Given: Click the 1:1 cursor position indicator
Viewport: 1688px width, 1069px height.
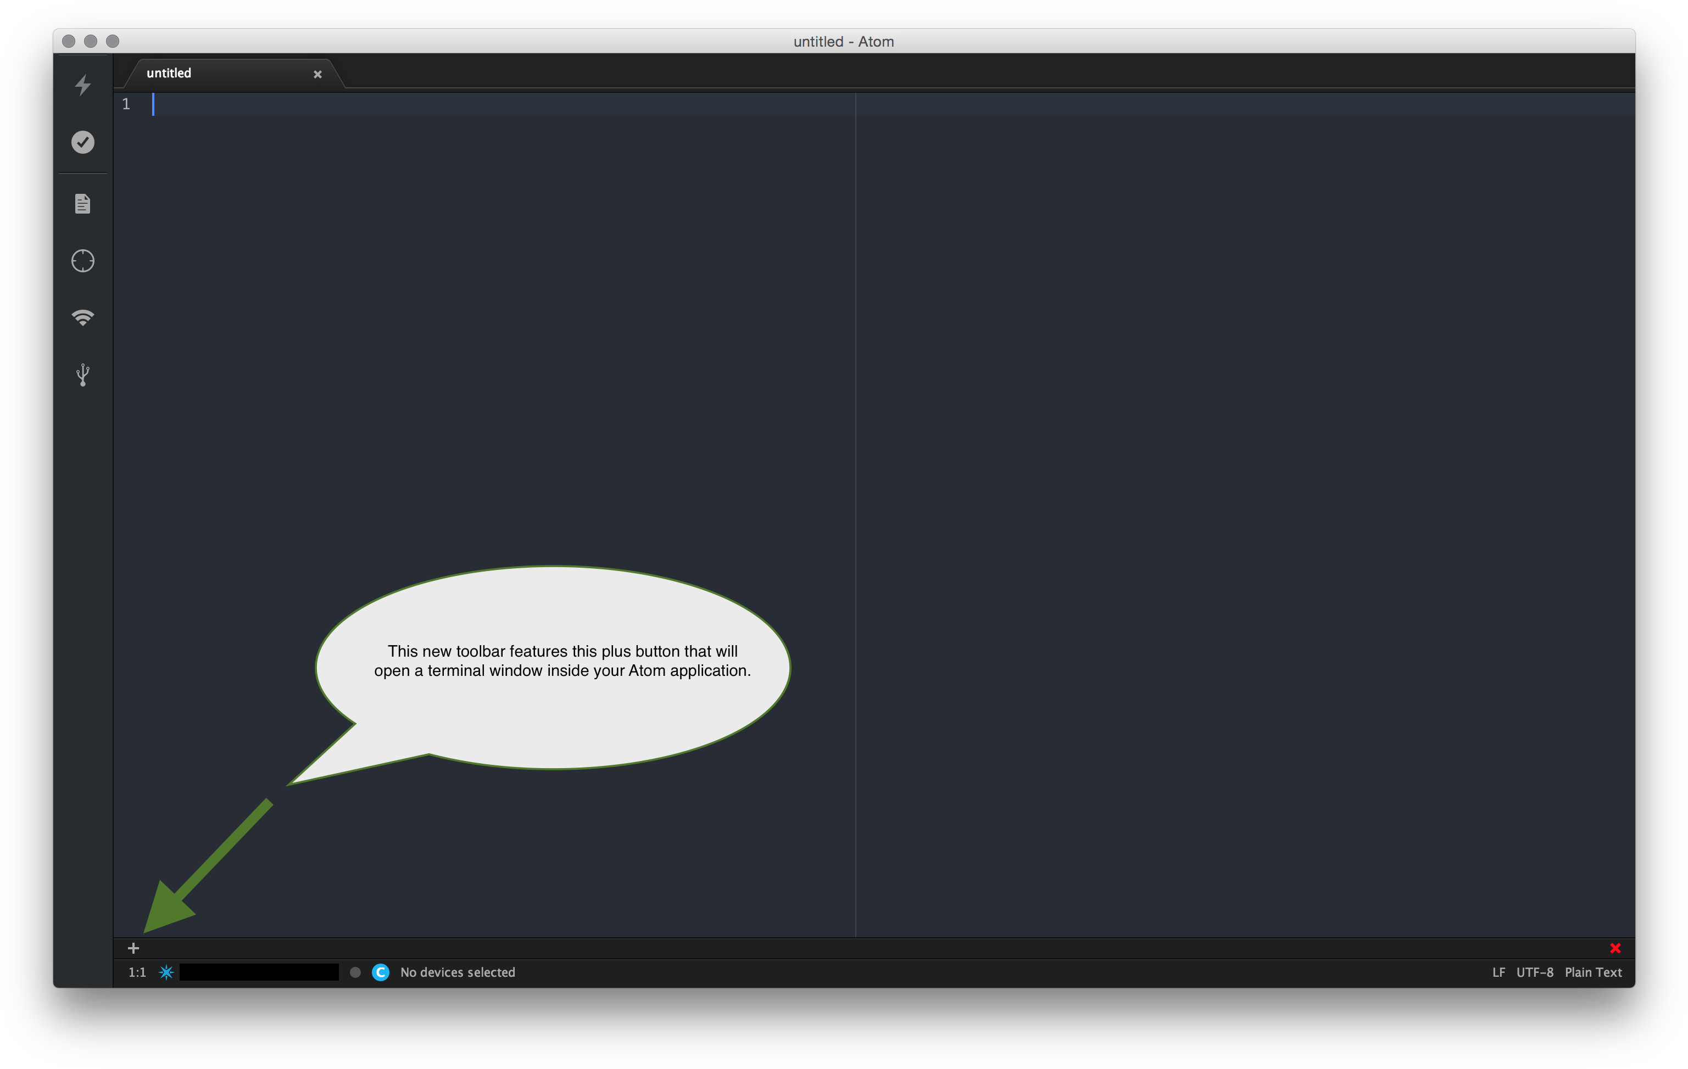Looking at the screenshot, I should tap(137, 972).
